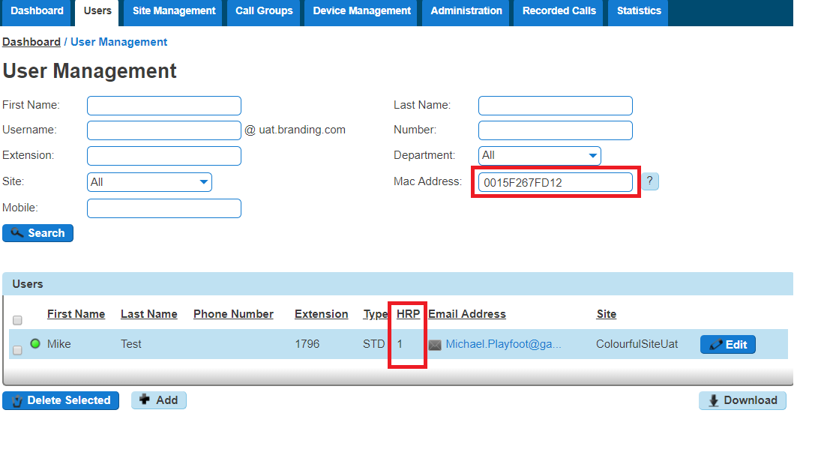Sort users by Email Address column
Screen dimensions: 839x461
(x=467, y=314)
